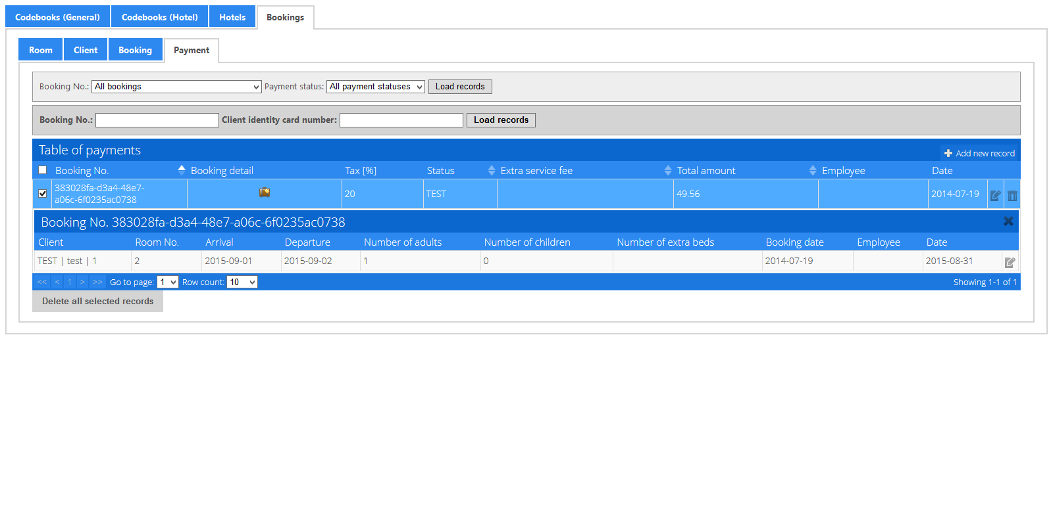The height and width of the screenshot is (519, 1053).
Task: Switch to Codebooks (Hotel) tab
Action: click(160, 17)
